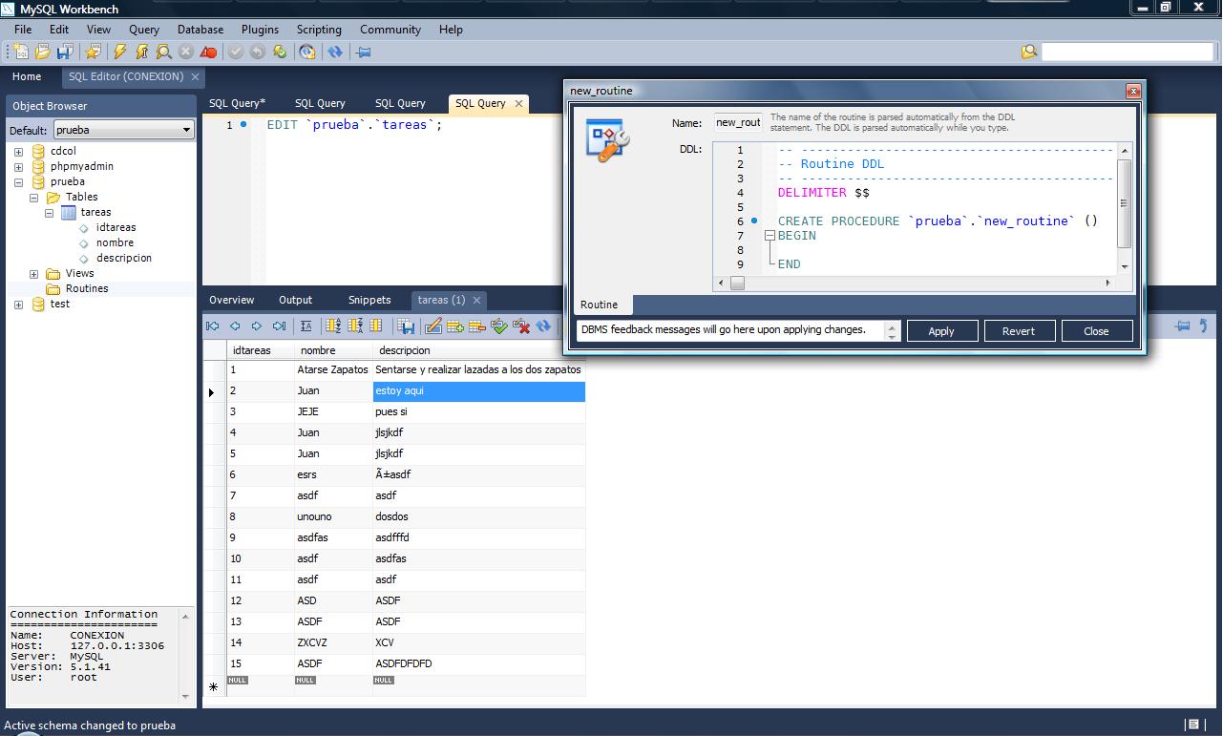Expand the Views folder

coord(33,273)
